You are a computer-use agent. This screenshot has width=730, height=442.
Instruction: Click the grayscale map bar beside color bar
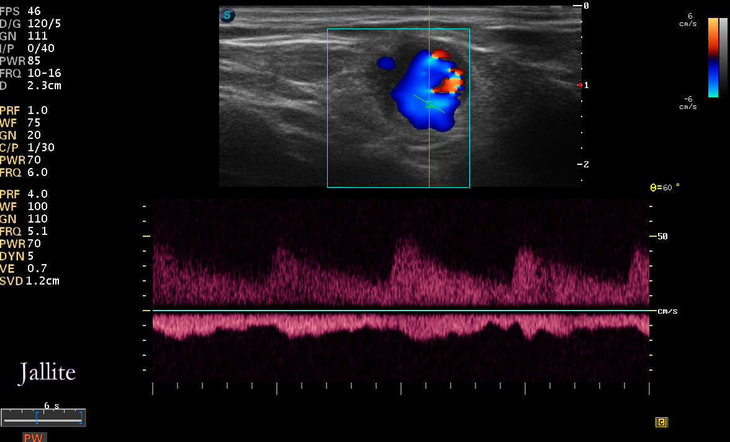click(x=724, y=58)
